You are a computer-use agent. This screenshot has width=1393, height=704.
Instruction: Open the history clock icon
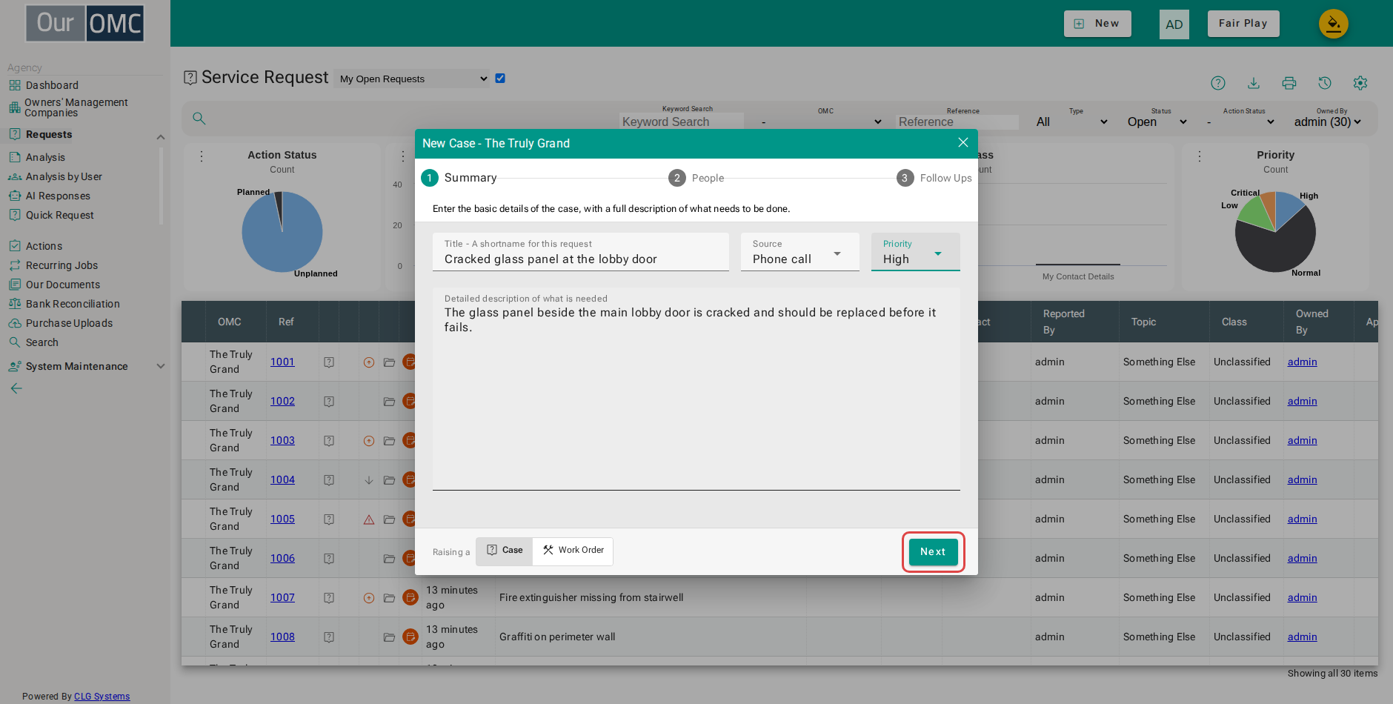[1324, 83]
